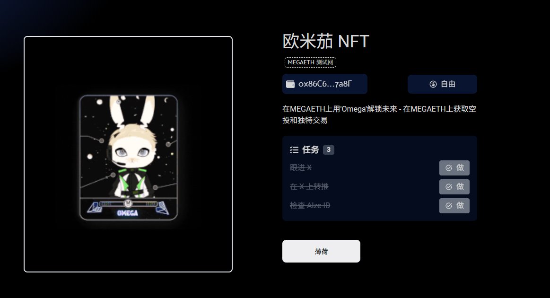Click the task count badge showing 3
Screen dimensions: 550x298
point(328,150)
